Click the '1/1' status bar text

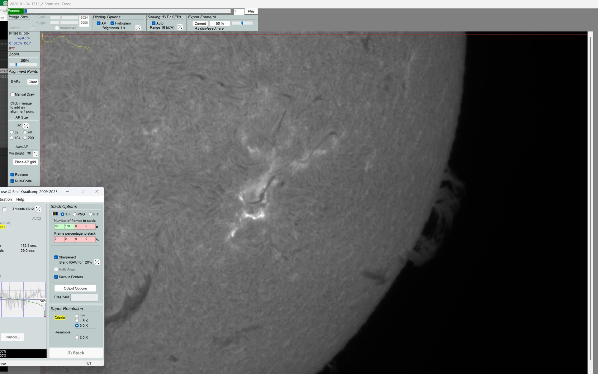pyautogui.click(x=89, y=364)
